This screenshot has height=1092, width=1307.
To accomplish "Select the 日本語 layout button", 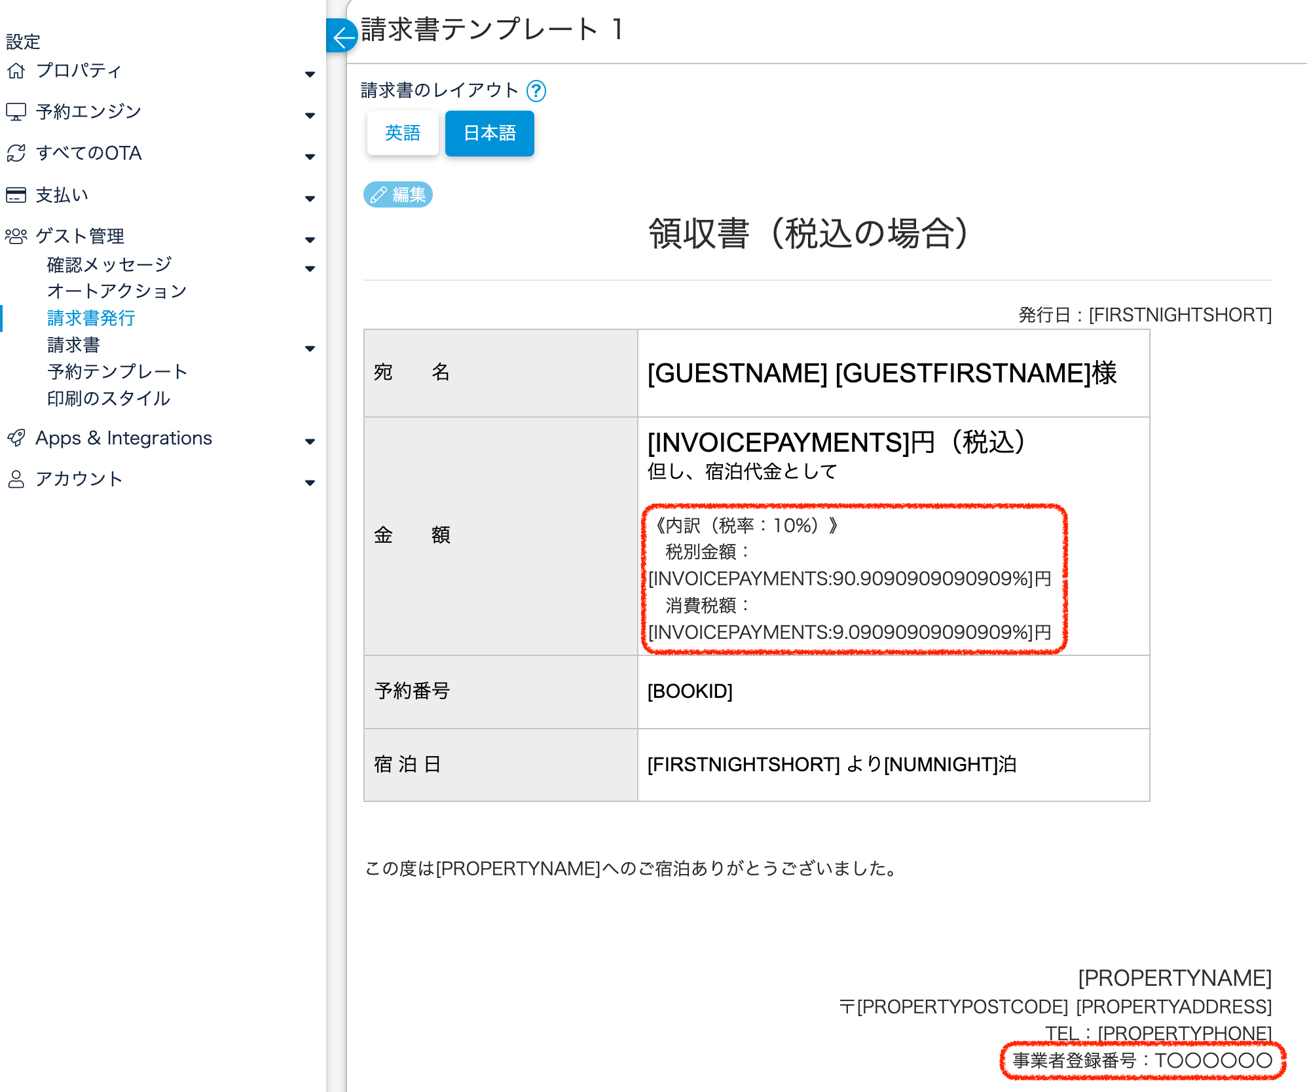I will click(x=489, y=133).
